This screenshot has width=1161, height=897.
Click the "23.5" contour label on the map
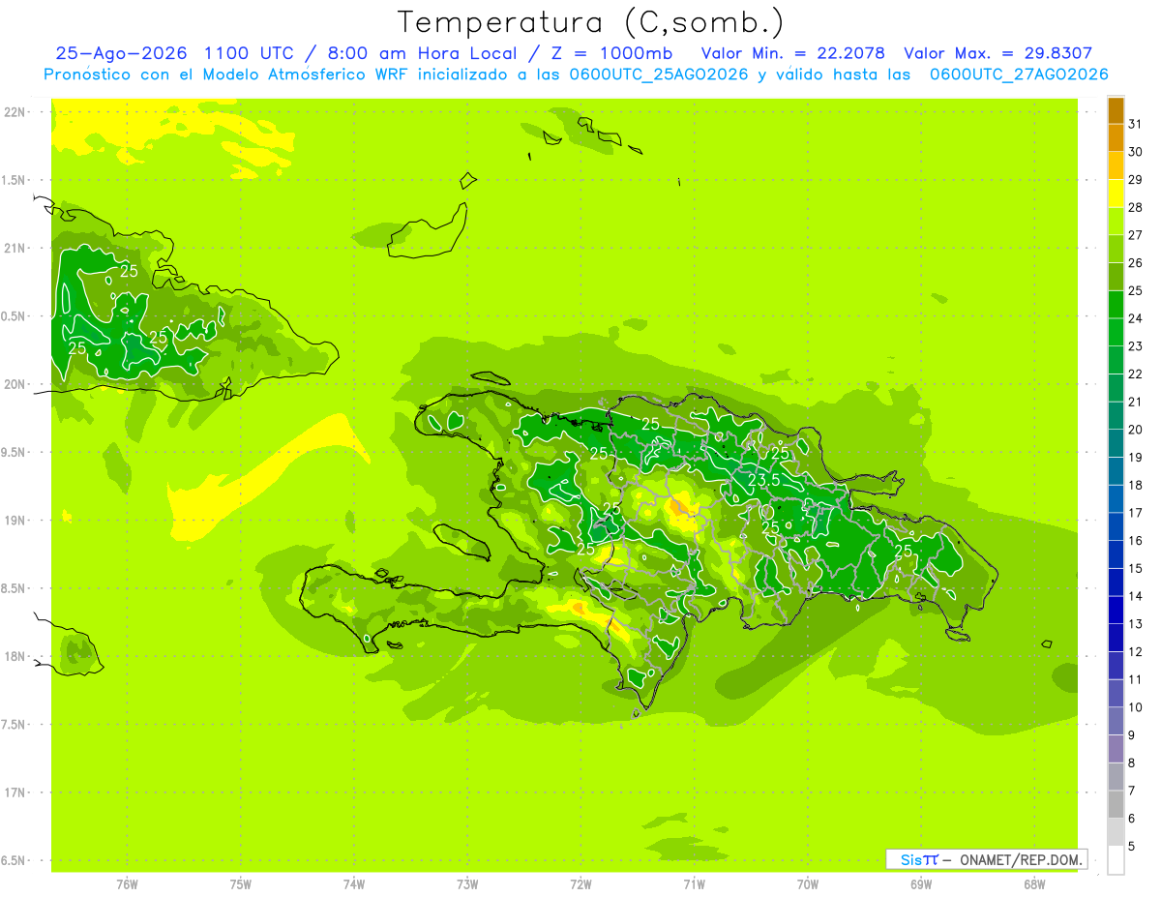pos(763,480)
